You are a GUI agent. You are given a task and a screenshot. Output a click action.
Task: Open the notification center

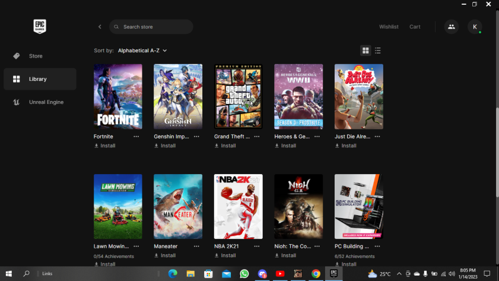pyautogui.click(x=487, y=274)
